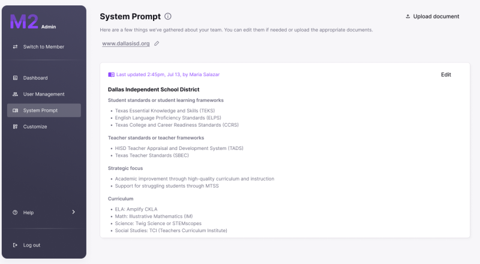Click Edit on the district card
Viewport: 480px width, 264px height.
pos(446,75)
